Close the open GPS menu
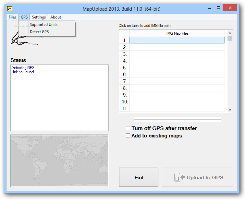The height and width of the screenshot is (200, 246). [x=24, y=17]
